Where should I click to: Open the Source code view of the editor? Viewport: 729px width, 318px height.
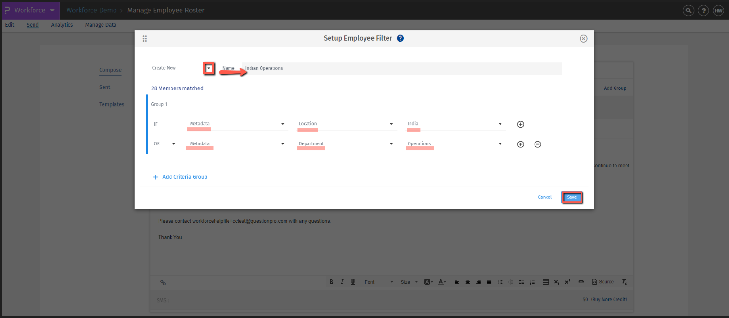[x=603, y=282]
